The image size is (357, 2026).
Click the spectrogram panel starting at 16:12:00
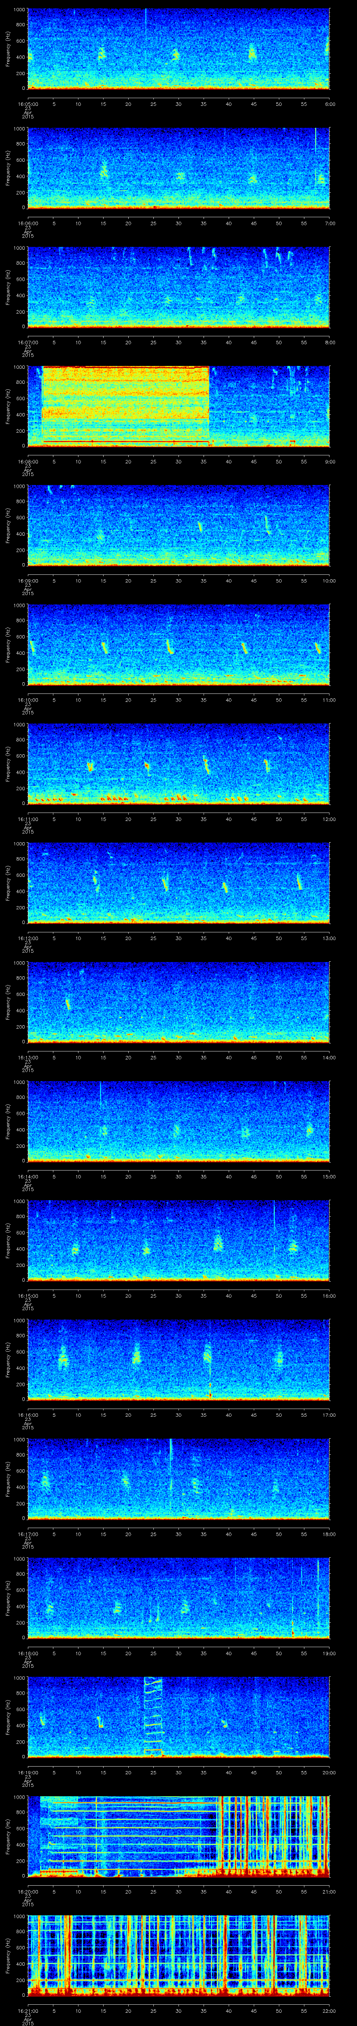[179, 882]
